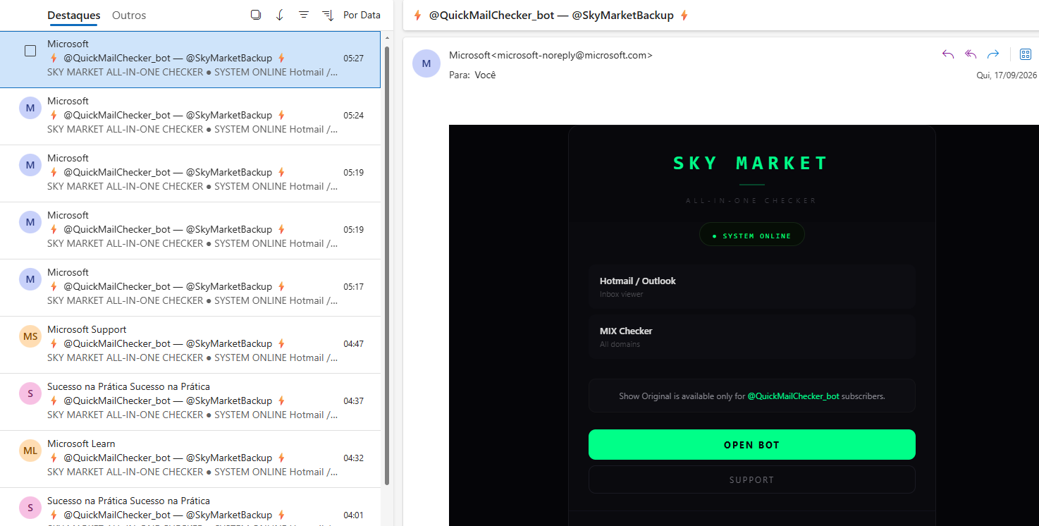Click the Microsoft Learn sender name
Viewport: 1039px width, 526px height.
point(81,444)
